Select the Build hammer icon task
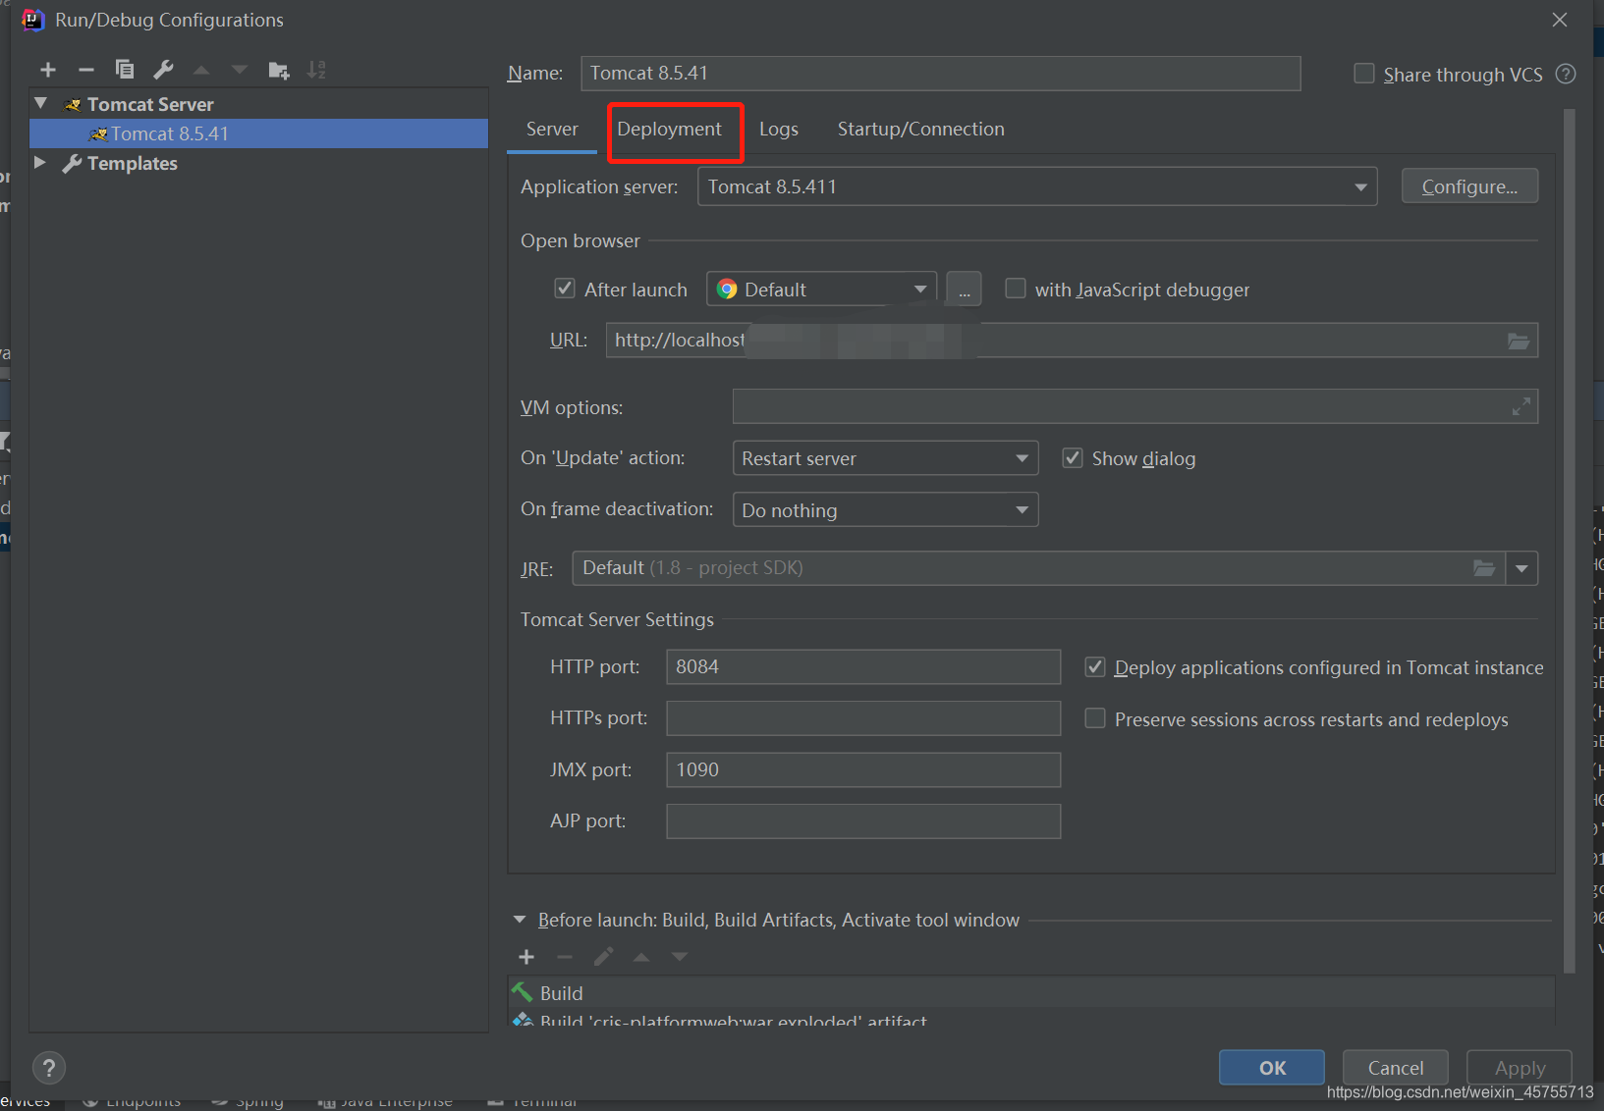1604x1111 pixels. [522, 992]
